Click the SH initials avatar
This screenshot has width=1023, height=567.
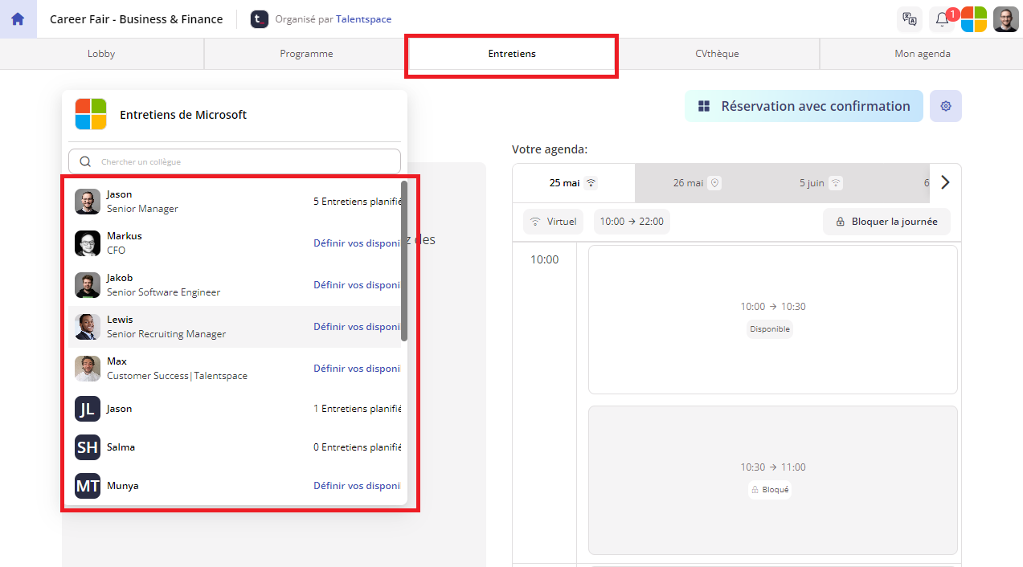click(x=88, y=447)
